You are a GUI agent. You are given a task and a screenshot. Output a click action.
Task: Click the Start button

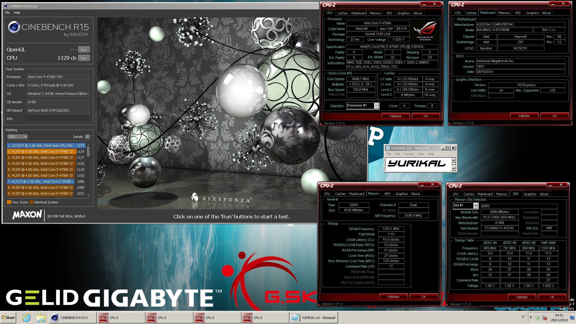8,317
